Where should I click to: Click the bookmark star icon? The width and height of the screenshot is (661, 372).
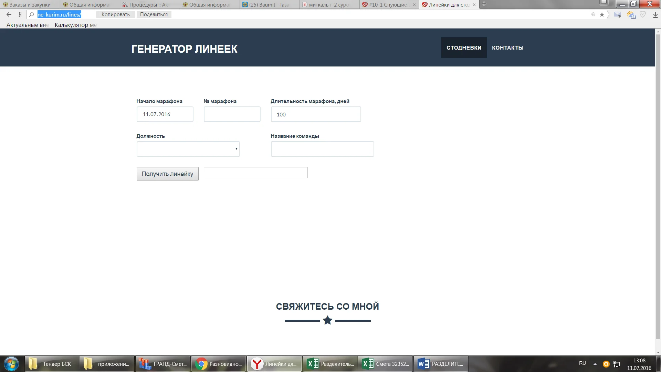coord(602,14)
